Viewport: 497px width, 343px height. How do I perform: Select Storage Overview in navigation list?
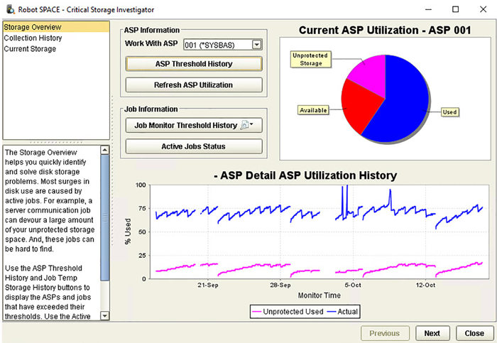pyautogui.click(x=56, y=27)
